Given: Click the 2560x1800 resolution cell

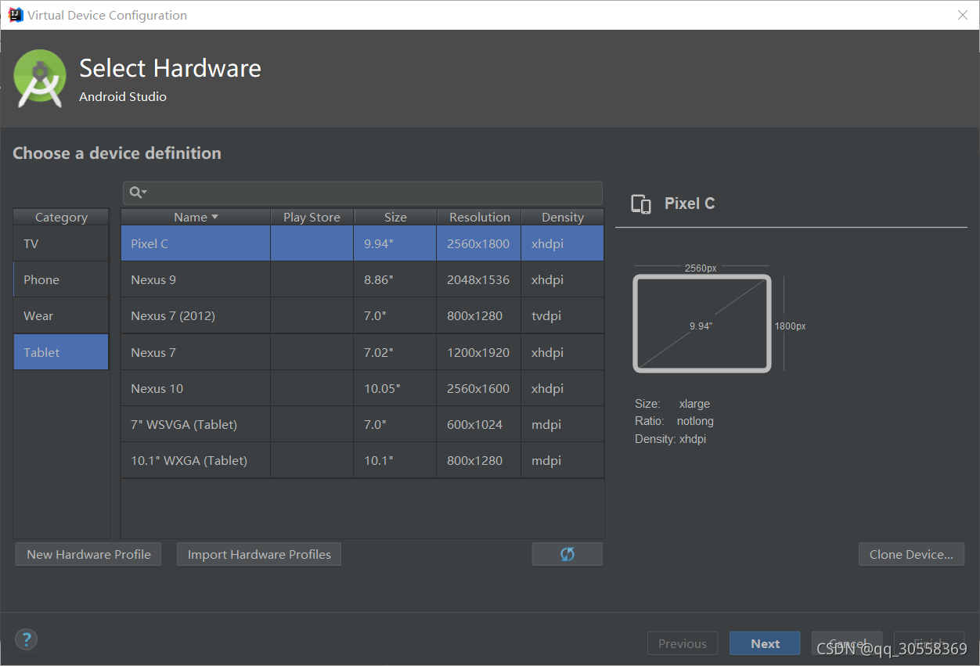Looking at the screenshot, I should pyautogui.click(x=478, y=243).
